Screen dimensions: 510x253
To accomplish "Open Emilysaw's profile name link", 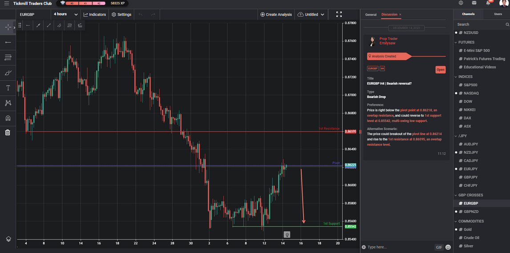I will tap(387, 43).
